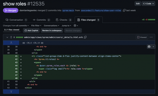Viewport: 158px width, 96px height.
Task: Click new line number 48
Action: click(x=16, y=78)
